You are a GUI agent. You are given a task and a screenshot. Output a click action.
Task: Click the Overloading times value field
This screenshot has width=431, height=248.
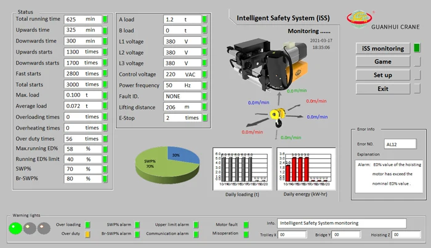pos(83,117)
